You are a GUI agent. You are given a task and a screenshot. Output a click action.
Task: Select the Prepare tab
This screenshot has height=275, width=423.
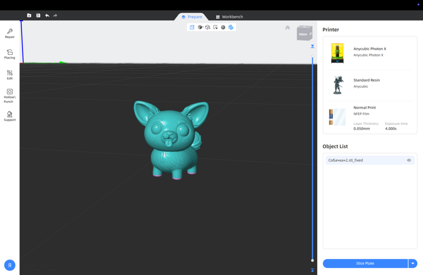pos(192,17)
